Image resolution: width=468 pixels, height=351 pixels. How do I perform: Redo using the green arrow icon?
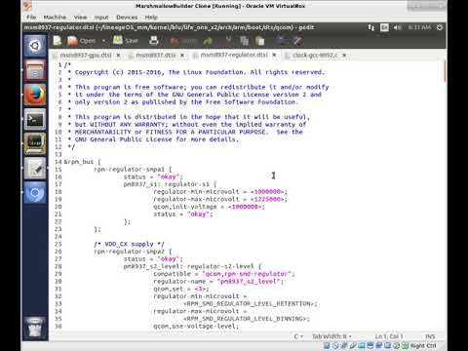coord(208,41)
